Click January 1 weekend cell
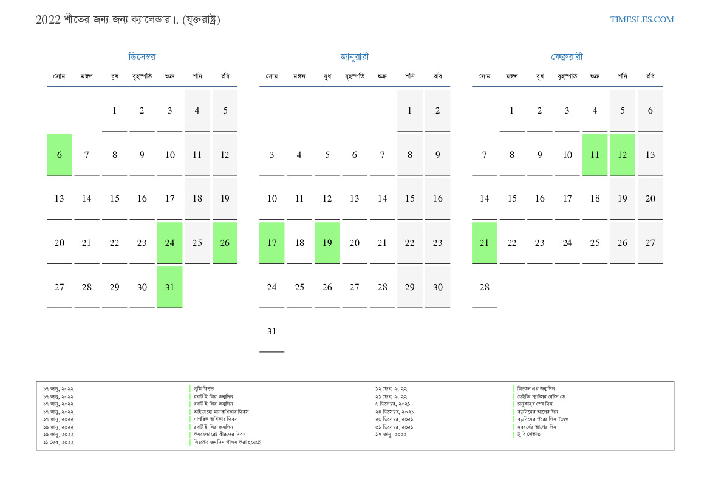The width and height of the screenshot is (710, 502). [410, 110]
